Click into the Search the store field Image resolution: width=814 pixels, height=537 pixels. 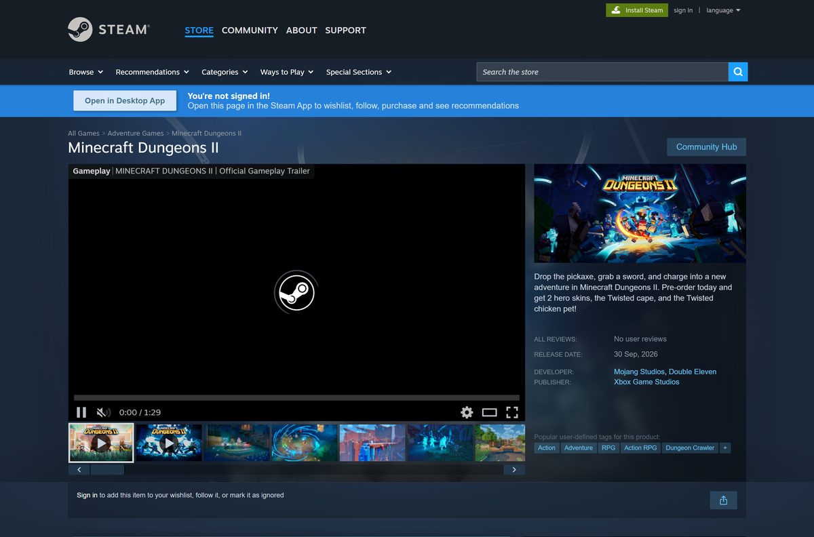(x=602, y=72)
